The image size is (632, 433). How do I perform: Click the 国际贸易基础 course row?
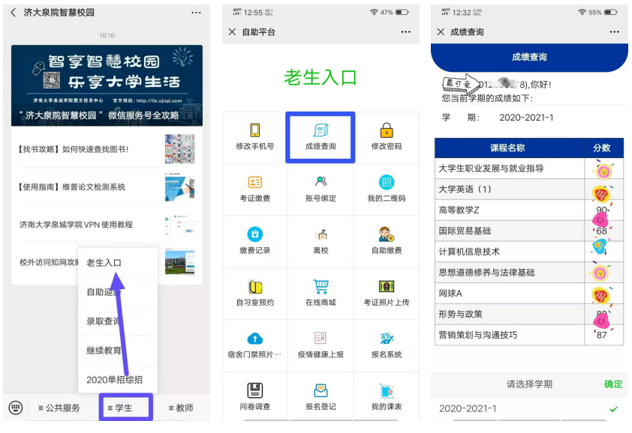529,231
